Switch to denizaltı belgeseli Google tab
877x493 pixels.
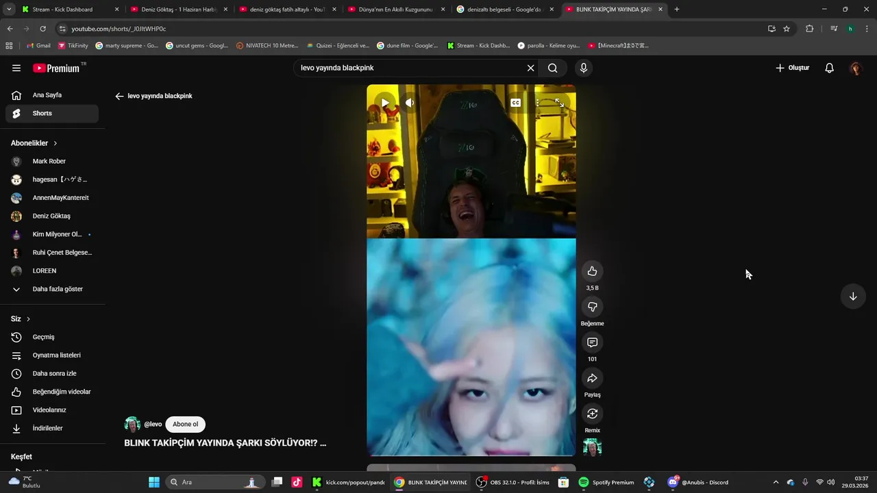504,10
